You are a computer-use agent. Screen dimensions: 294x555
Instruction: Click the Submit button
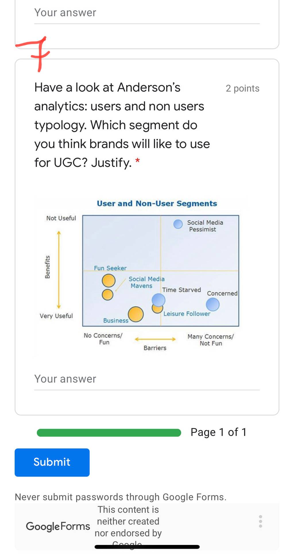(52, 462)
